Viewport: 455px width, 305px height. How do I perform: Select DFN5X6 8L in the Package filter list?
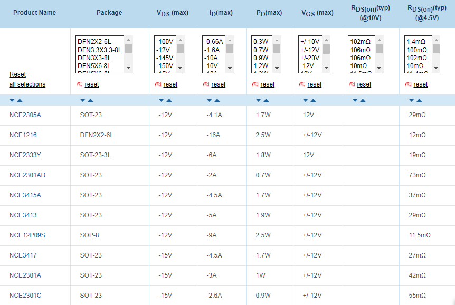(x=94, y=66)
